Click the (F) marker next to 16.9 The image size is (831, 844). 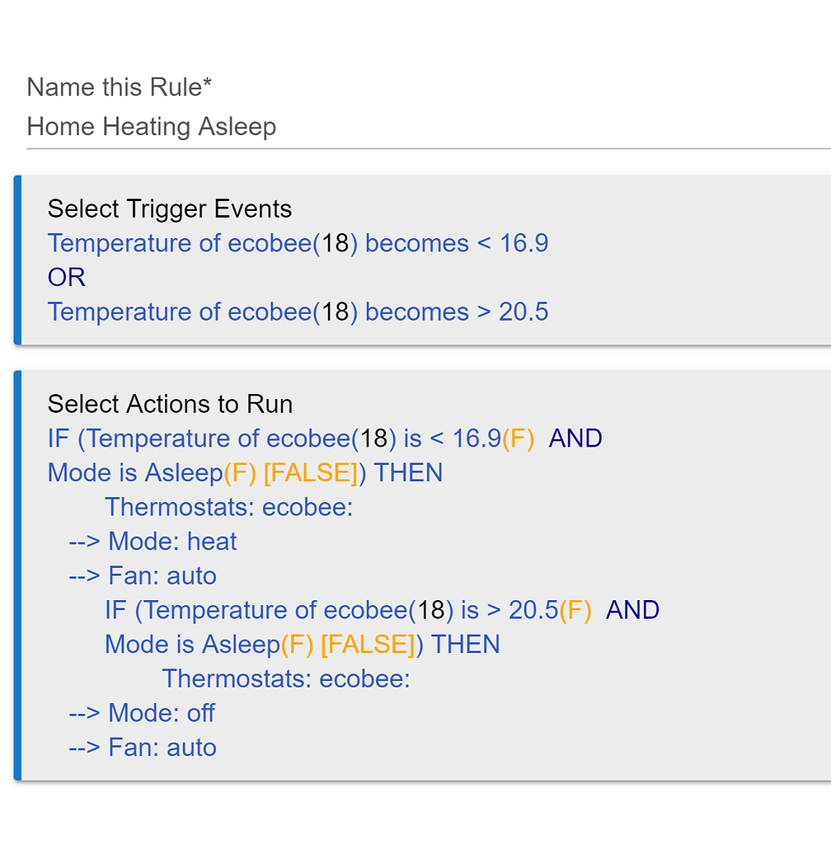pyautogui.click(x=519, y=438)
